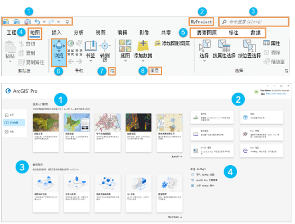Click the 属性 (Attributes) button

pos(272,43)
